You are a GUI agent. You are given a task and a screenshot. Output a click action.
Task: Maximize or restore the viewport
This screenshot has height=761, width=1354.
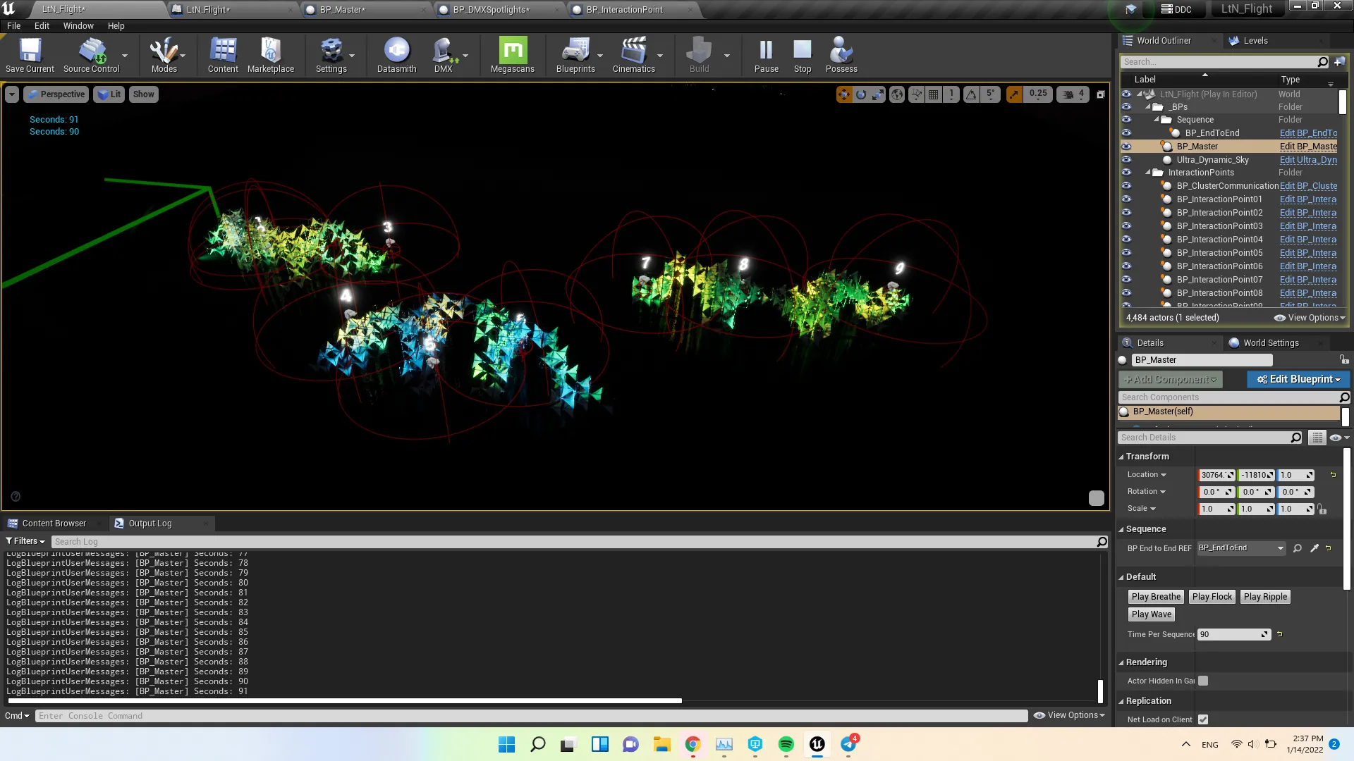[x=1100, y=94]
